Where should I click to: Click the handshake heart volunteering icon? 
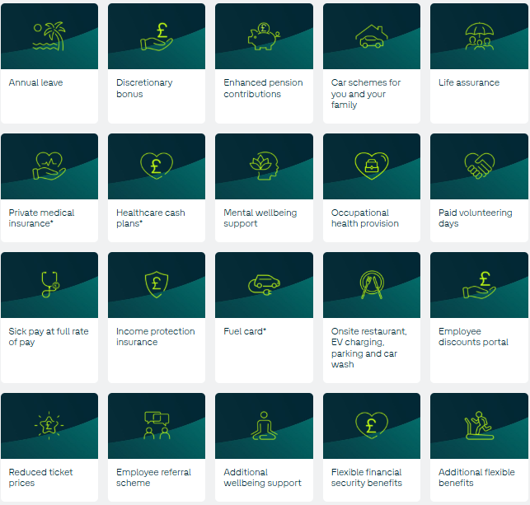click(x=479, y=166)
